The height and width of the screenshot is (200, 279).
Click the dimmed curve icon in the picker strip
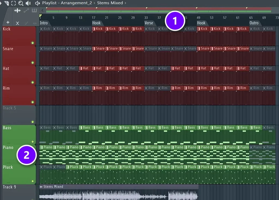pos(26,23)
